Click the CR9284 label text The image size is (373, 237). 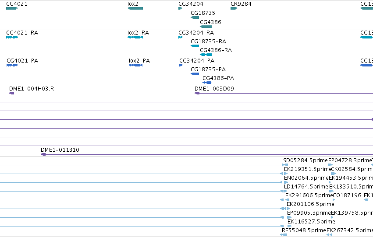241,4
